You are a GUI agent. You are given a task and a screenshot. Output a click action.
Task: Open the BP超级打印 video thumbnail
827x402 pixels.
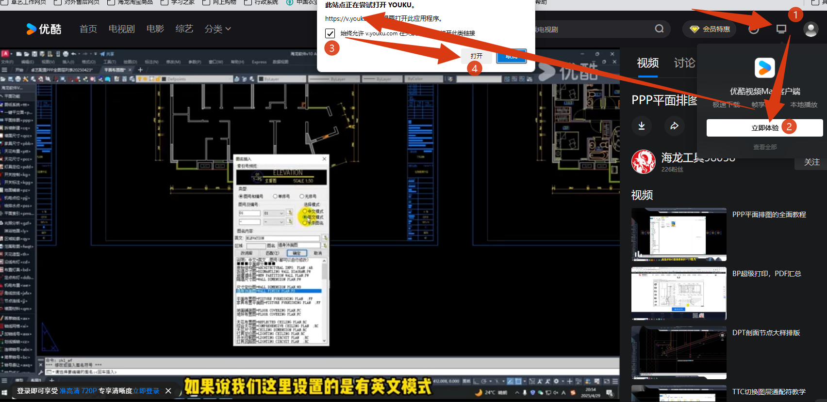click(x=679, y=294)
